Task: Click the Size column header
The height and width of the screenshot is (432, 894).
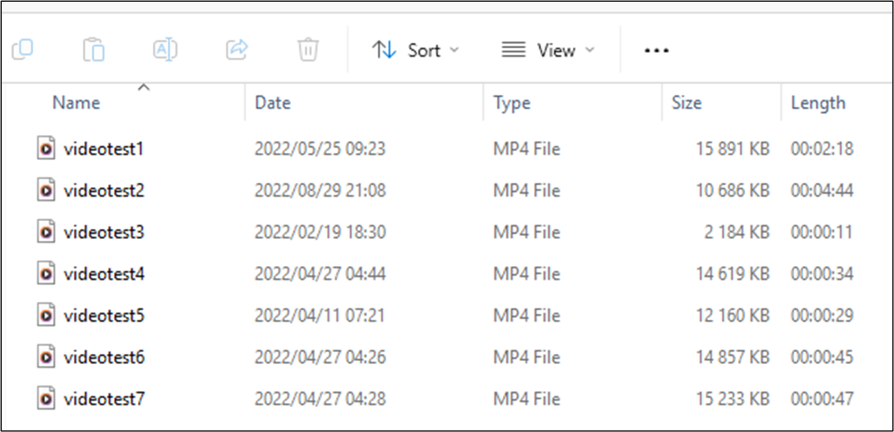Action: 686,103
